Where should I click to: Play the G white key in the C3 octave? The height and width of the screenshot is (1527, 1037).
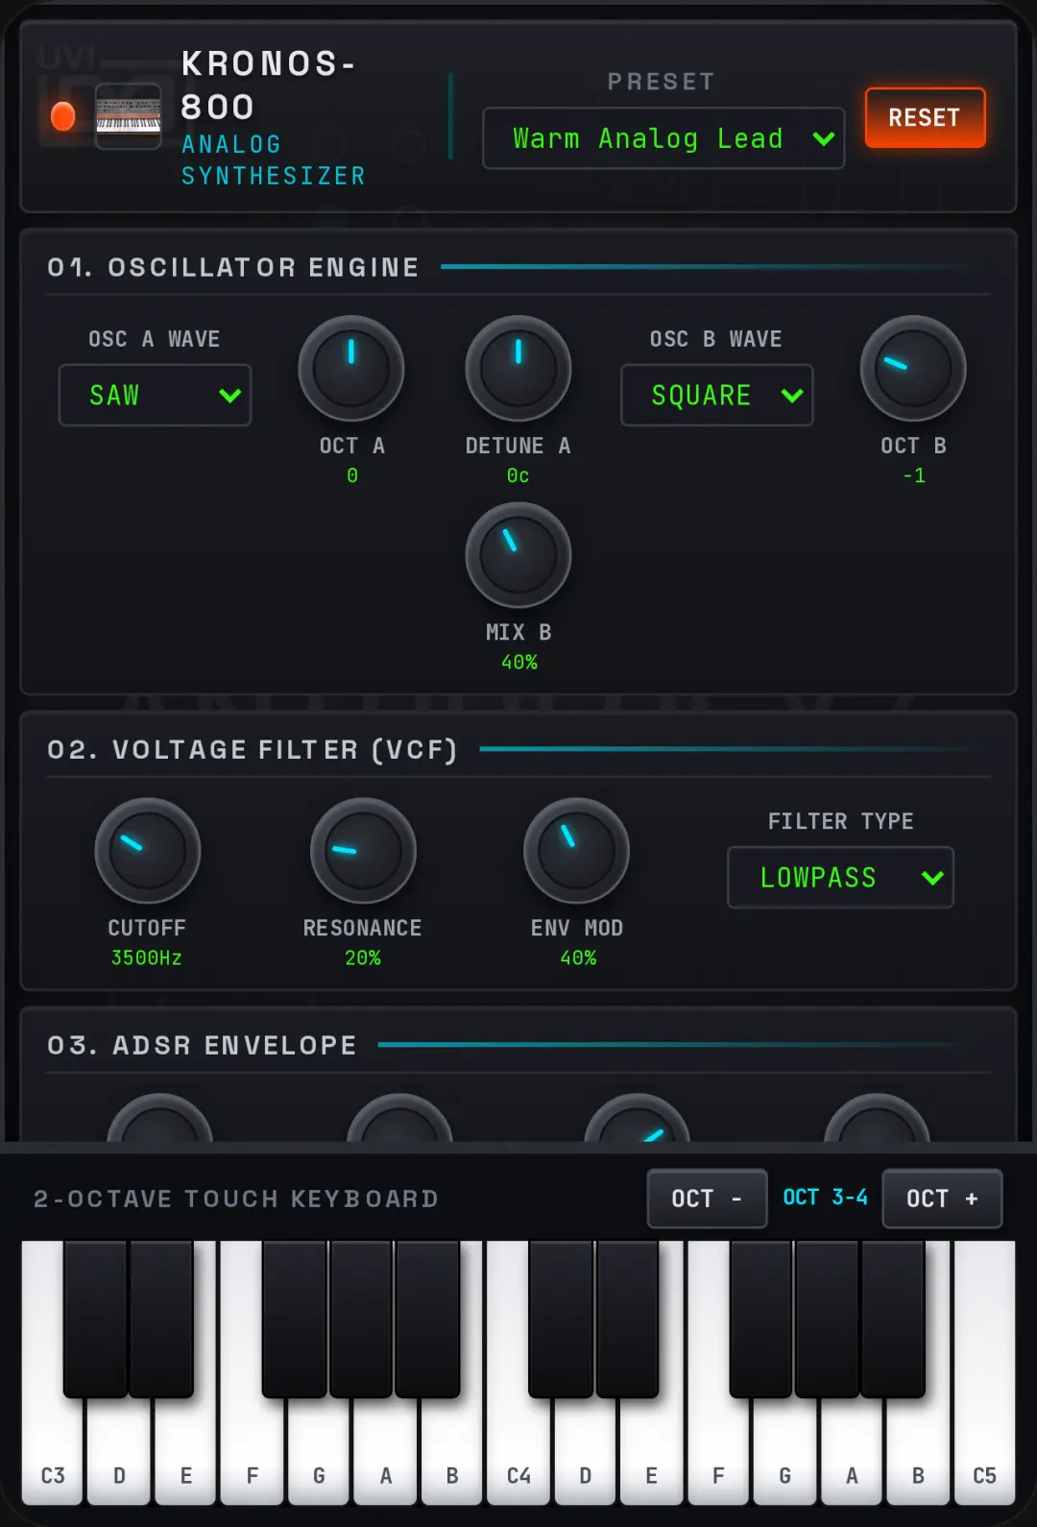pyautogui.click(x=319, y=1450)
